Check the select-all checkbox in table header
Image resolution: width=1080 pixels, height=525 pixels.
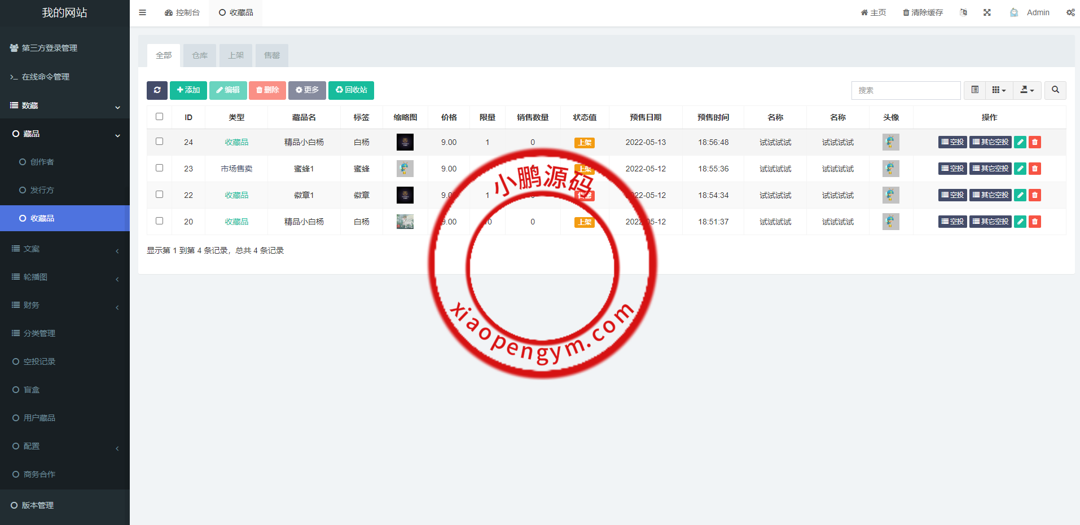pos(159,116)
